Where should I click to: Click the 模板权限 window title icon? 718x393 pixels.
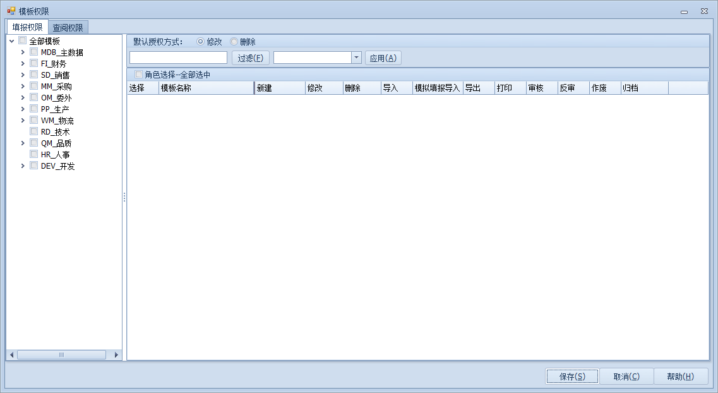[11, 11]
